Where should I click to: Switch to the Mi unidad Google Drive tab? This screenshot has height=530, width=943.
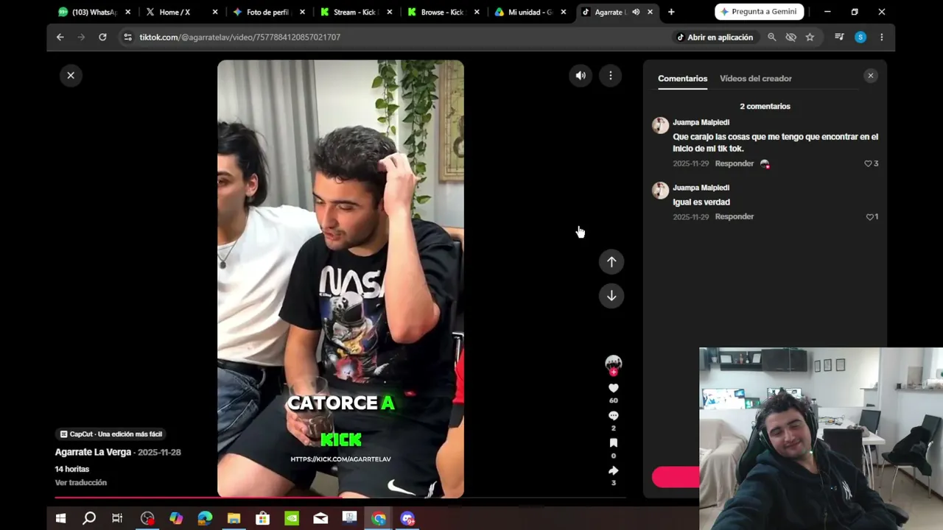click(530, 12)
